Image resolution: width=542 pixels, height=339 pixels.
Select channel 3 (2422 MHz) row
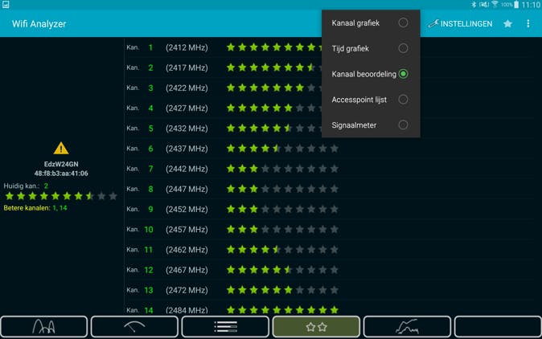(224, 88)
